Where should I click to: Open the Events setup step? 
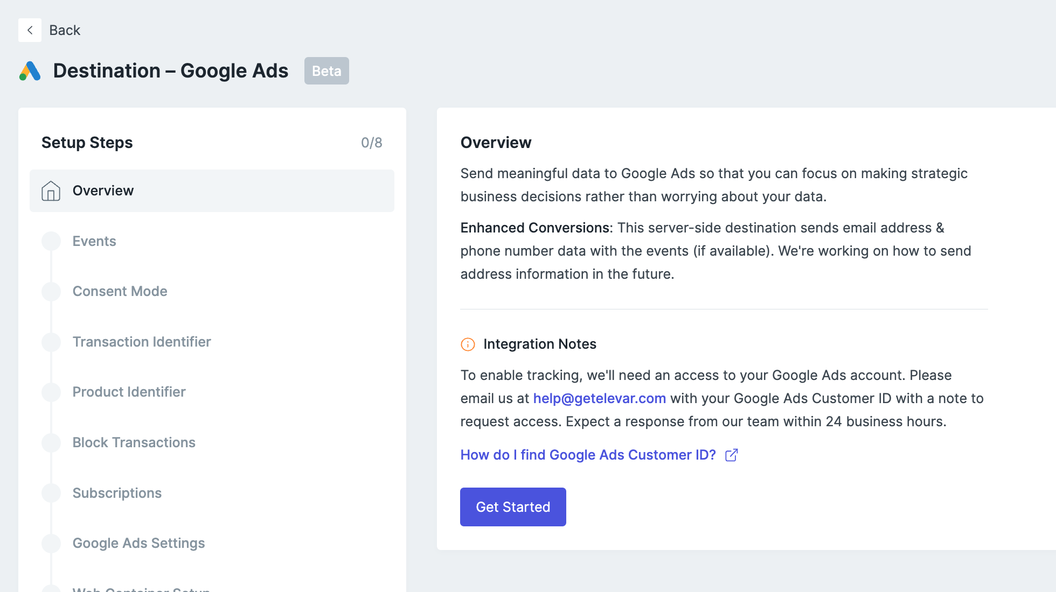point(94,241)
